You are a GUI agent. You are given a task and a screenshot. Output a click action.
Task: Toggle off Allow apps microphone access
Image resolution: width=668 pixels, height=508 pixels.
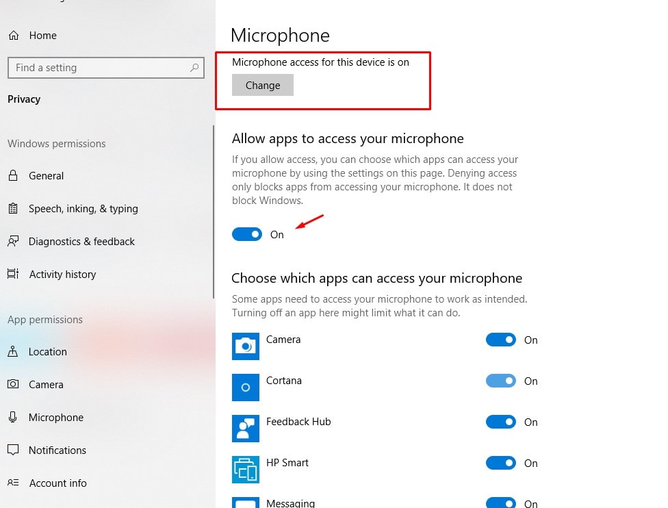[247, 234]
